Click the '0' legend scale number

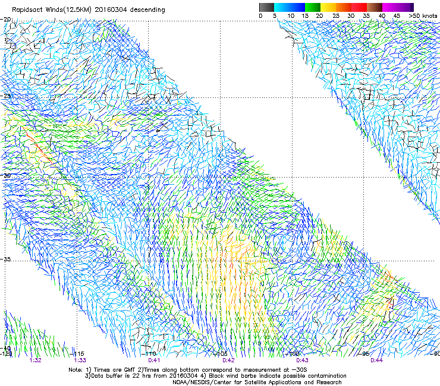pyautogui.click(x=260, y=16)
